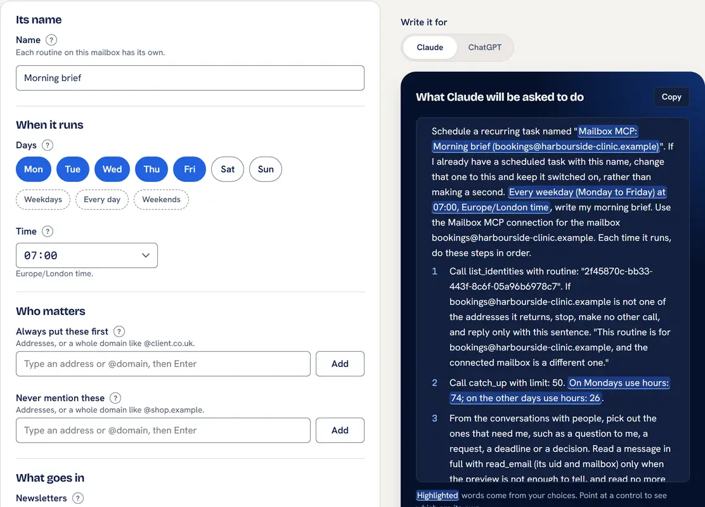Select the 'What goes in' heading

pyautogui.click(x=50, y=478)
